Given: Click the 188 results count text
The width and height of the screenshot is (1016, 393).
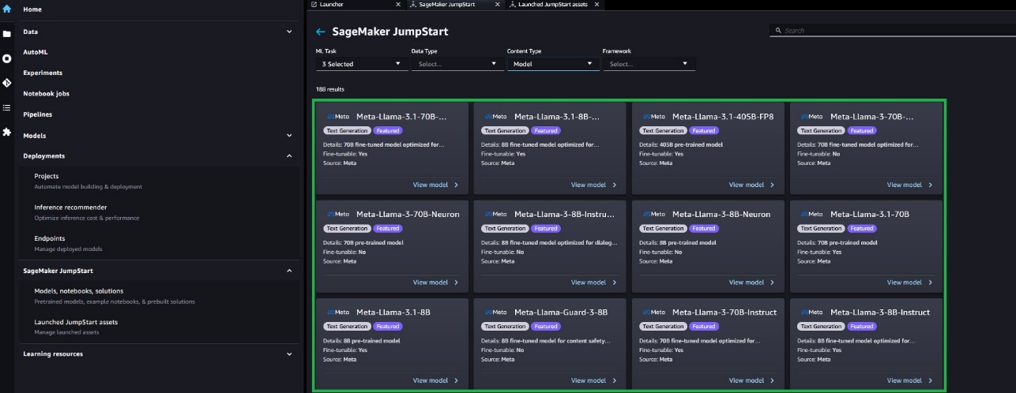Looking at the screenshot, I should [330, 89].
